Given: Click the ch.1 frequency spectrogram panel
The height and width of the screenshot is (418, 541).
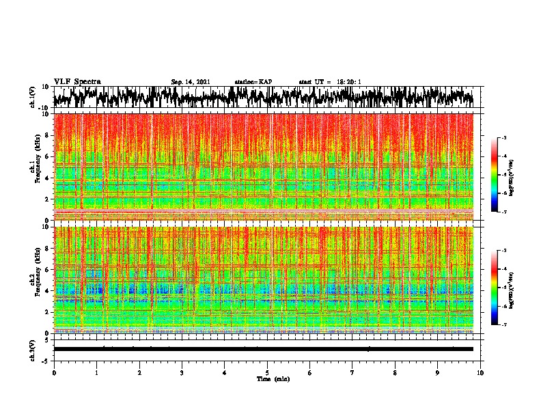Looking at the screenshot, I should [x=264, y=167].
